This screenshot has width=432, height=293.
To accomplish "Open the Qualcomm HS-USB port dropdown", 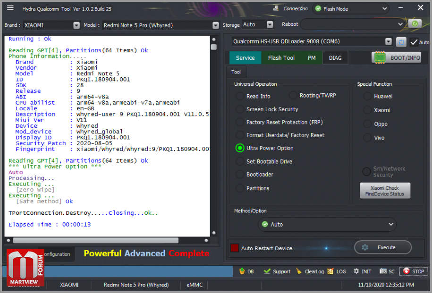I will (389, 41).
